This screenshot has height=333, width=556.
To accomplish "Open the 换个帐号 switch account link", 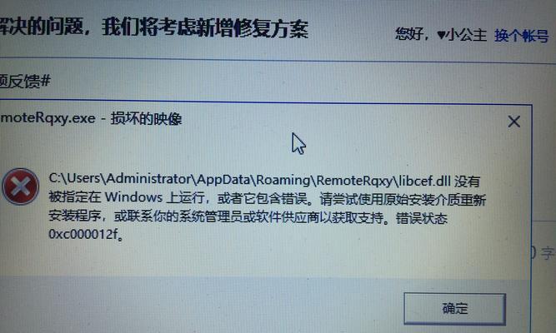I will (521, 36).
